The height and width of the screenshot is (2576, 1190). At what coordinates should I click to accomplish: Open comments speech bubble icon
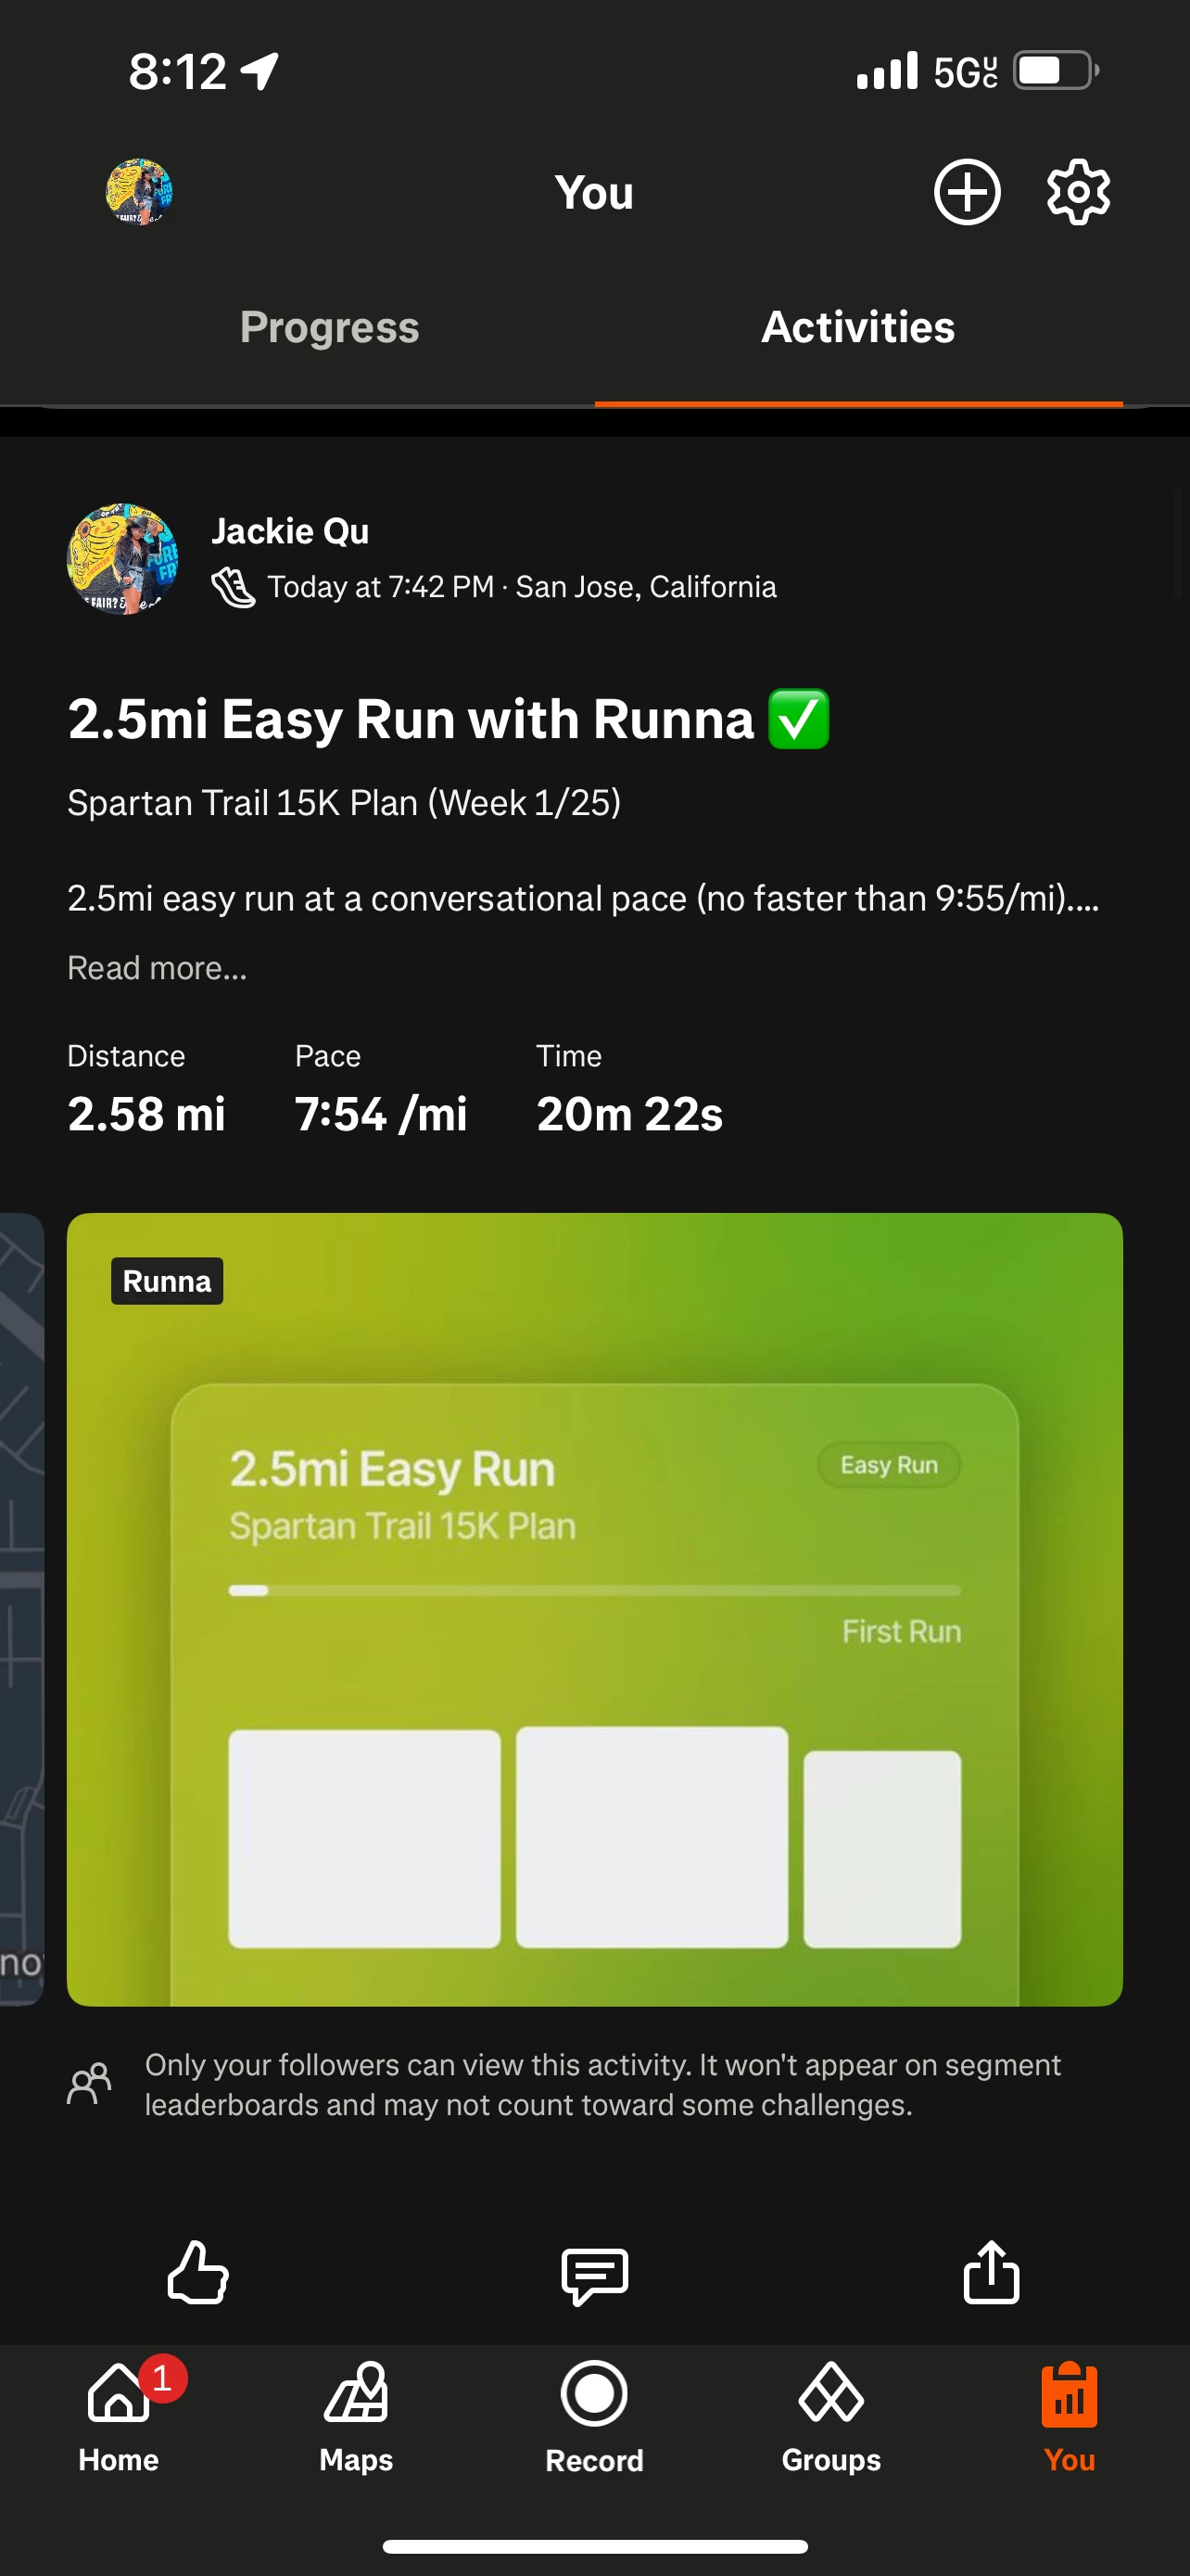click(594, 2276)
